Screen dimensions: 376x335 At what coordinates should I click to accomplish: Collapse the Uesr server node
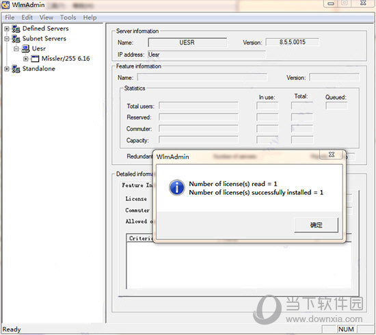(x=16, y=49)
